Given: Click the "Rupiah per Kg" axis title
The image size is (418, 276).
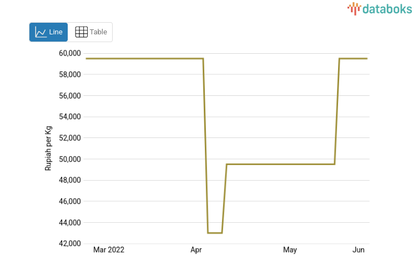Looking at the screenshot, I should [48, 148].
